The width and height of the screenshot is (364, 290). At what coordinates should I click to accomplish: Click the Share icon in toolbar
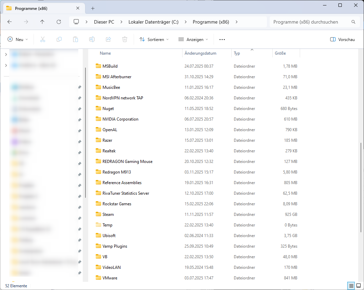coord(108,39)
